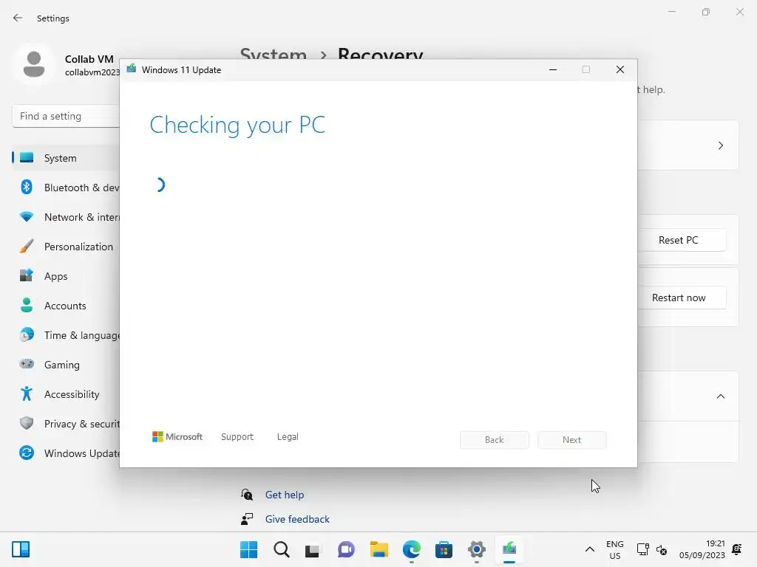Click the Bluetooth icon in sidebar
The height and width of the screenshot is (567, 757).
pyautogui.click(x=27, y=187)
